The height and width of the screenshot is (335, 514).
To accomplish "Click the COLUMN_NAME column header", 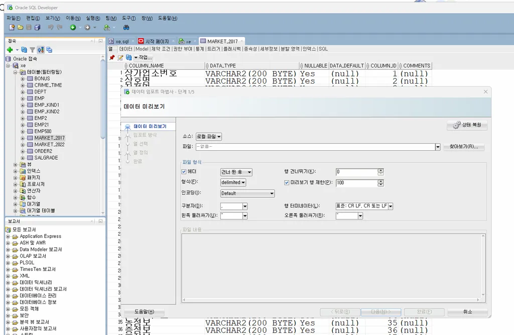I will [163, 66].
